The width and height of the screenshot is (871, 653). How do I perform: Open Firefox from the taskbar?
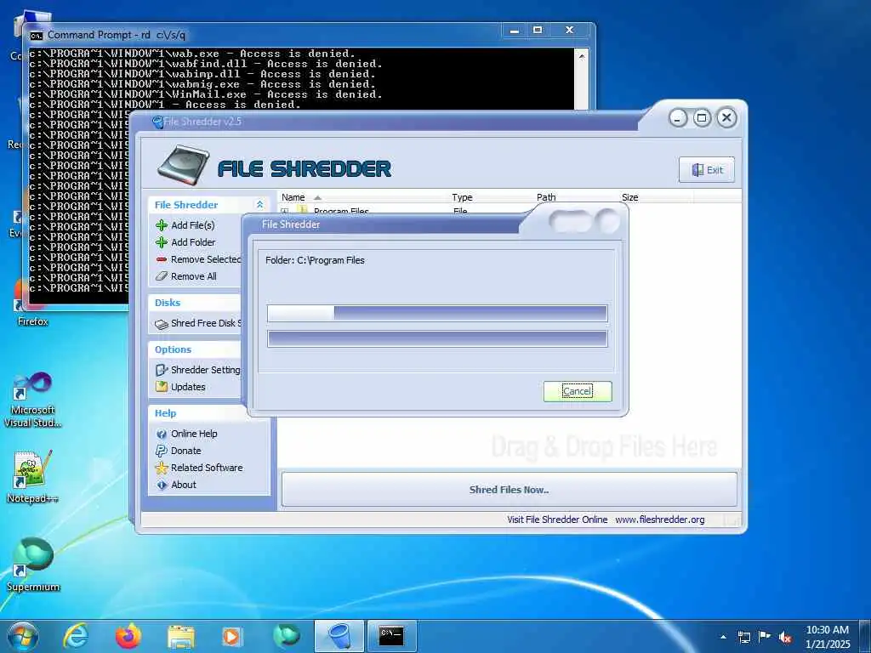tap(128, 636)
